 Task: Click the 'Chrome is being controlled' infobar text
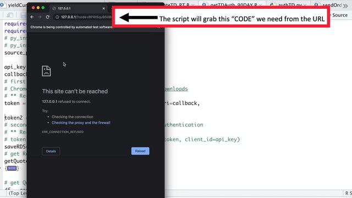(x=71, y=27)
